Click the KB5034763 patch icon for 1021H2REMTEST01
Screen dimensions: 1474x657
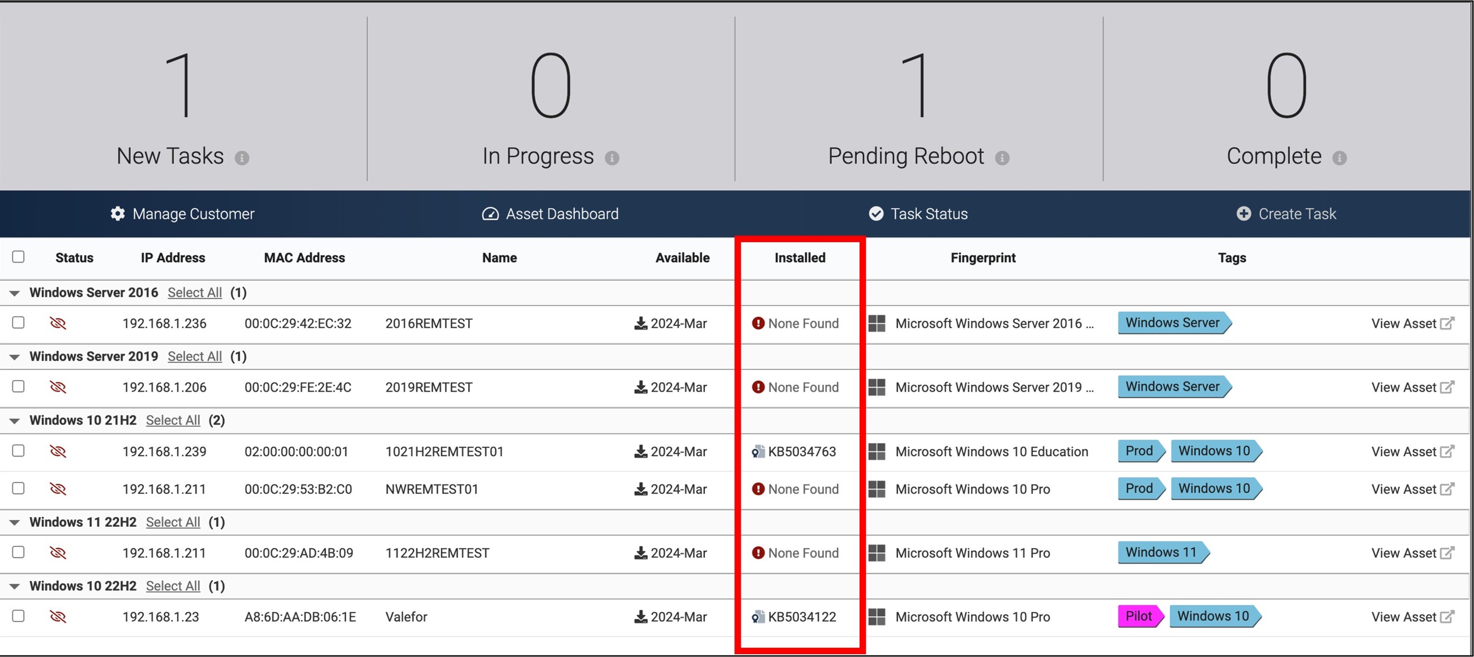tap(758, 451)
